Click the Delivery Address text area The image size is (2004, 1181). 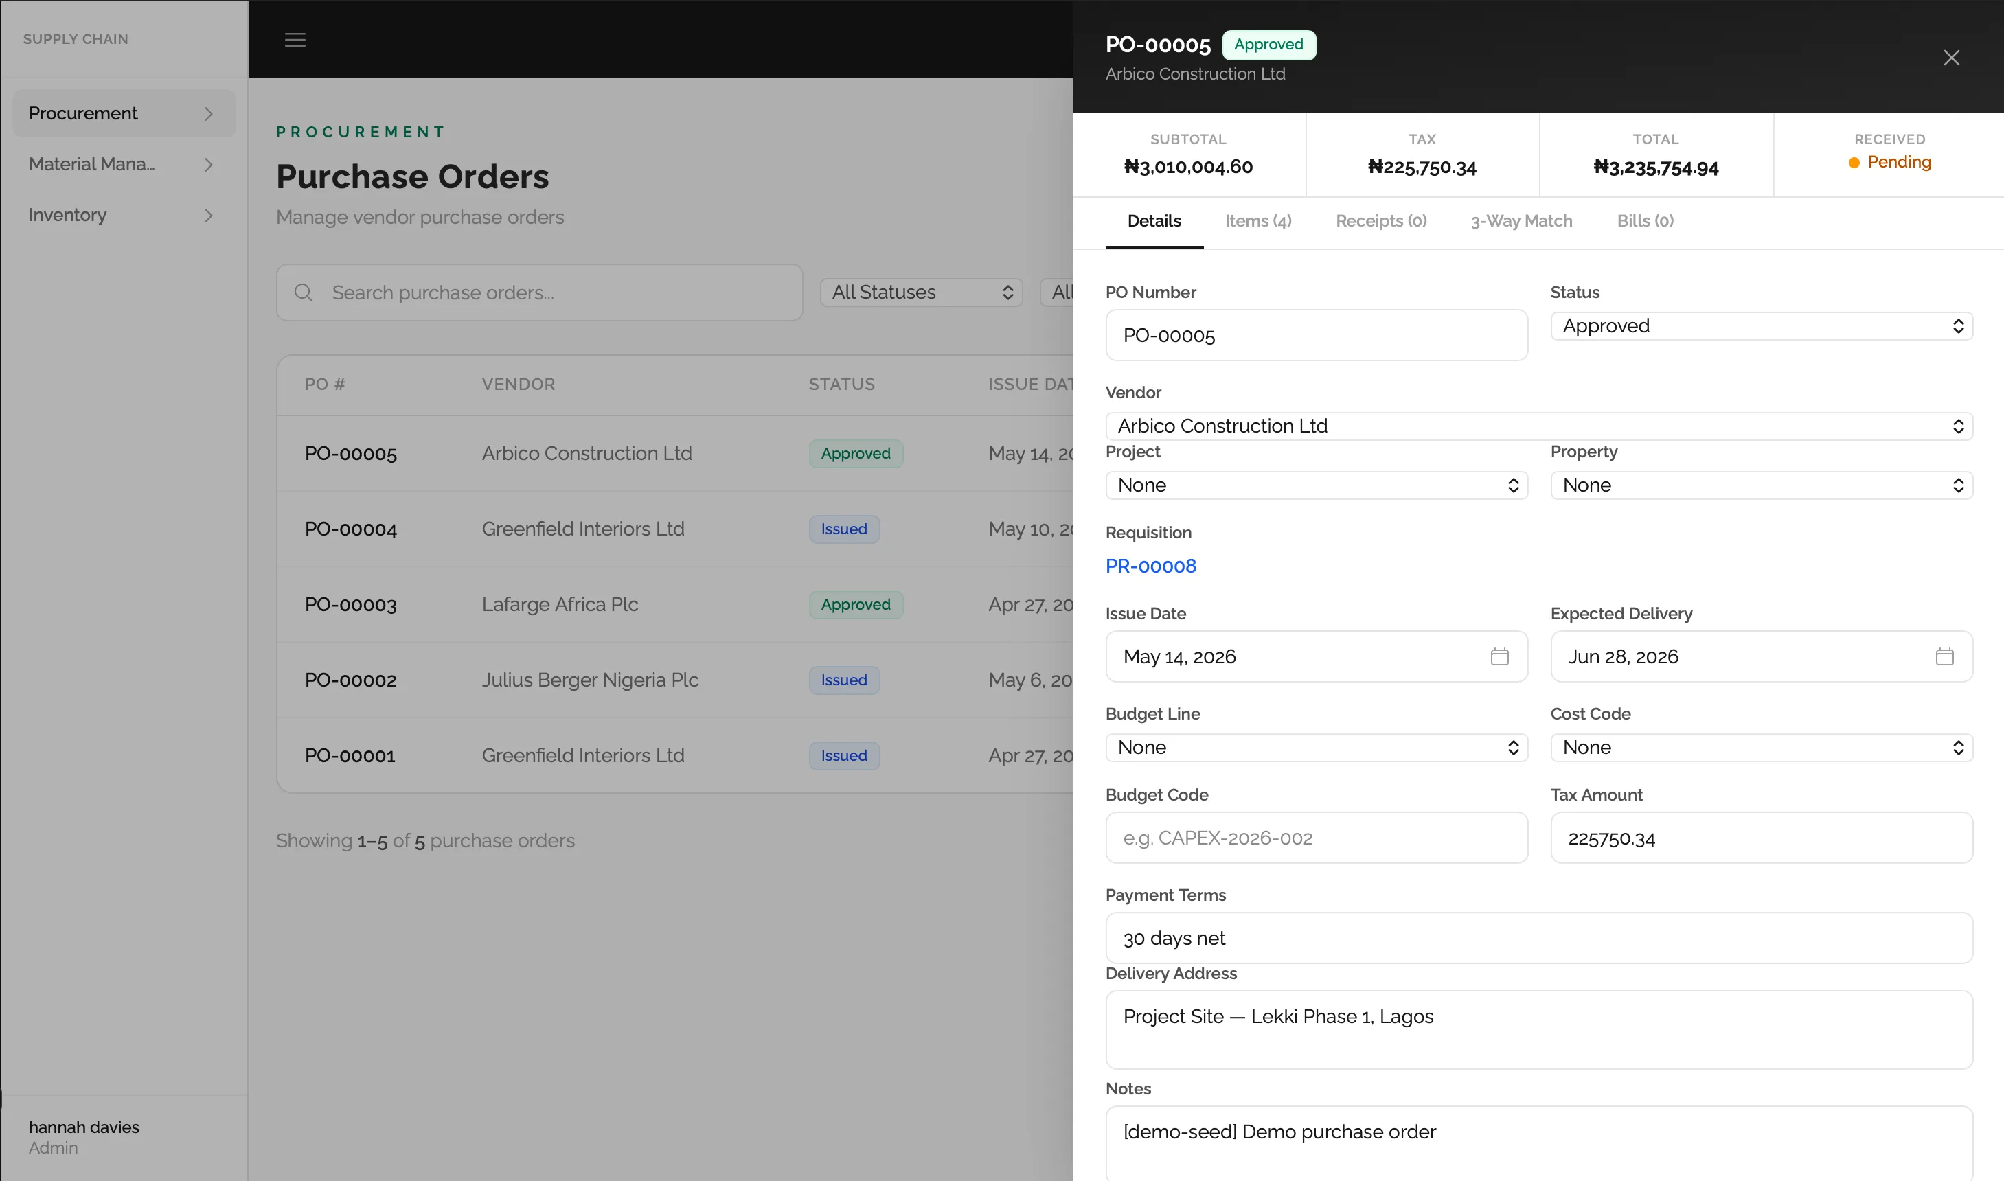1538,1030
